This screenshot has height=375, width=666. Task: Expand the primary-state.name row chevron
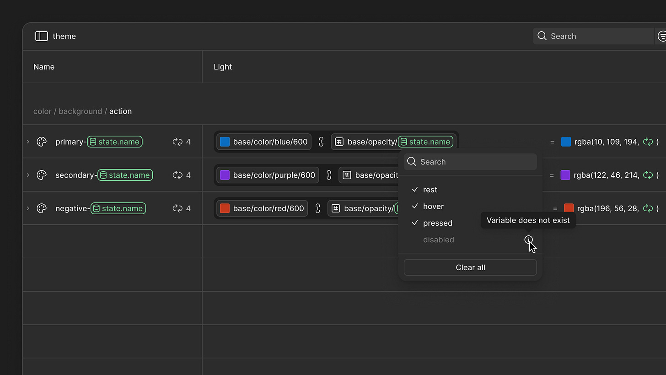[x=28, y=142]
